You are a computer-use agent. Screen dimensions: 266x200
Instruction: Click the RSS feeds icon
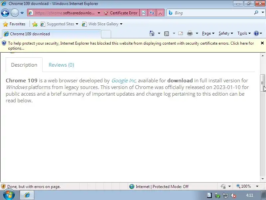point(167,34)
